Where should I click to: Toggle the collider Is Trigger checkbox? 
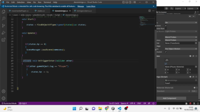(166, 63)
